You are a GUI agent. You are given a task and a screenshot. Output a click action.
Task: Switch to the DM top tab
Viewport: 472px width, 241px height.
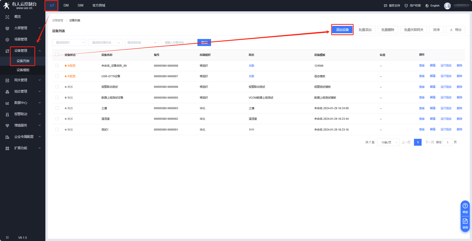pyautogui.click(x=66, y=6)
